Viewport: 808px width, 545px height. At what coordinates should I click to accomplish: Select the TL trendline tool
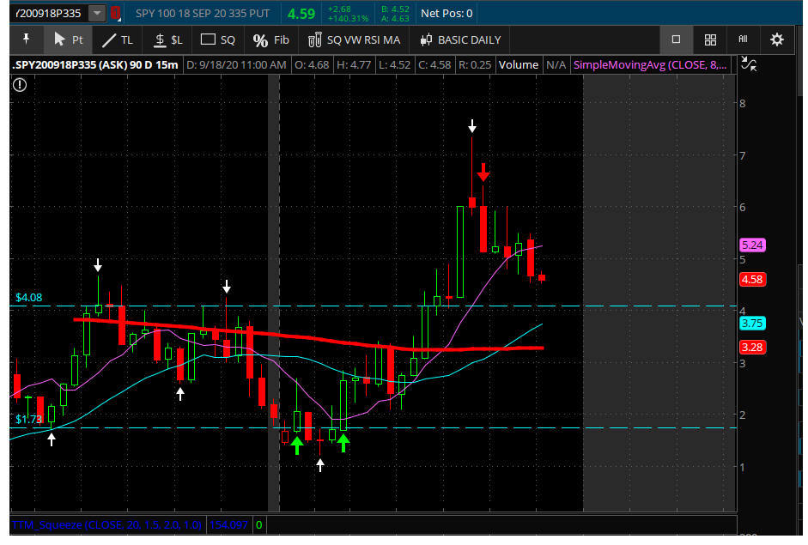point(118,39)
